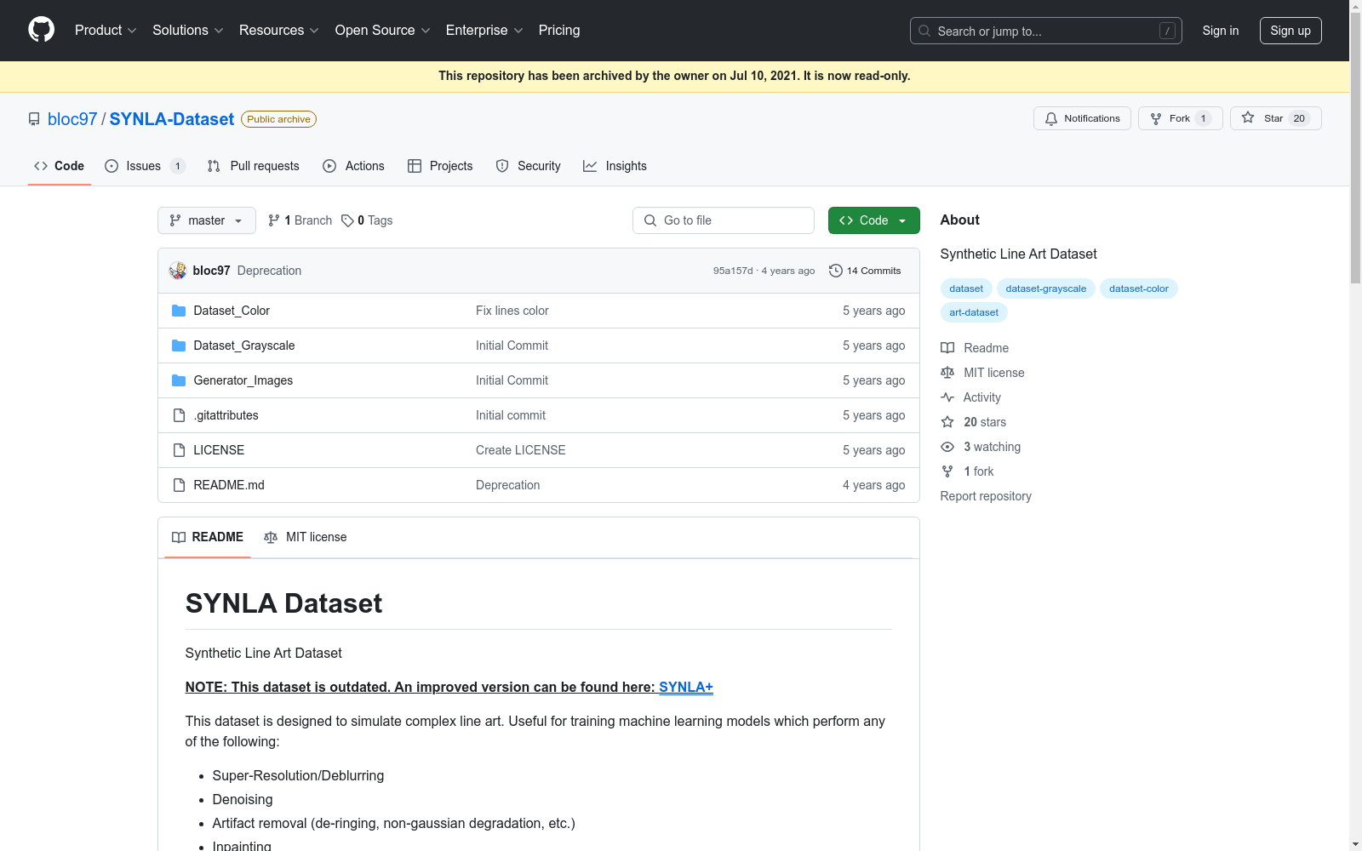The image size is (1362, 851).
Task: Click the fork icon beside 1 fork
Action: [947, 471]
